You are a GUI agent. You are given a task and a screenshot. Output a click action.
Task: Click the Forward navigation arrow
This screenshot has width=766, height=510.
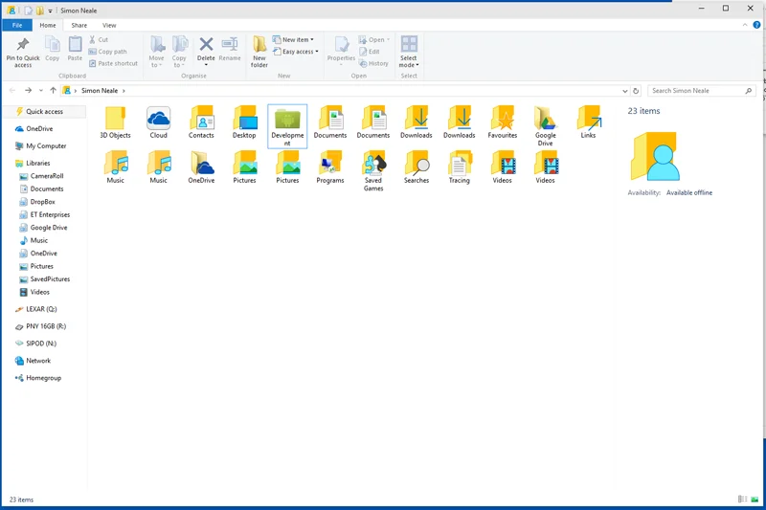point(28,90)
